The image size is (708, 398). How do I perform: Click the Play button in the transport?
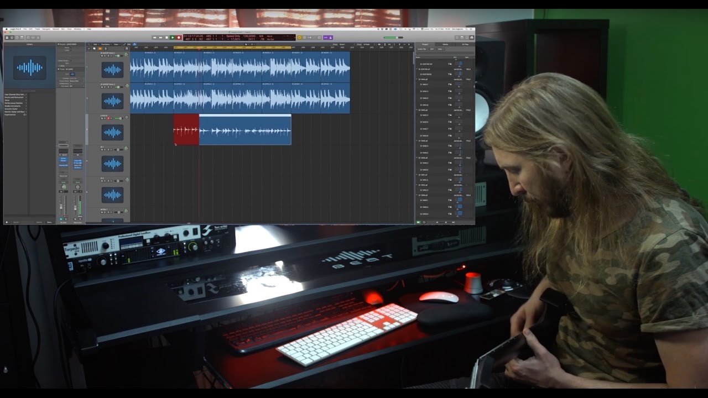pos(173,38)
